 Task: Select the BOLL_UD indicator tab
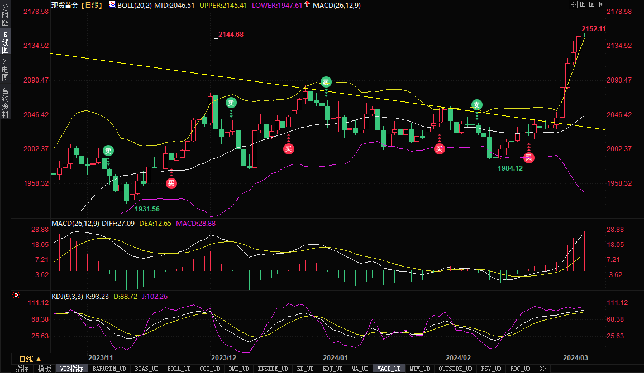(179, 369)
